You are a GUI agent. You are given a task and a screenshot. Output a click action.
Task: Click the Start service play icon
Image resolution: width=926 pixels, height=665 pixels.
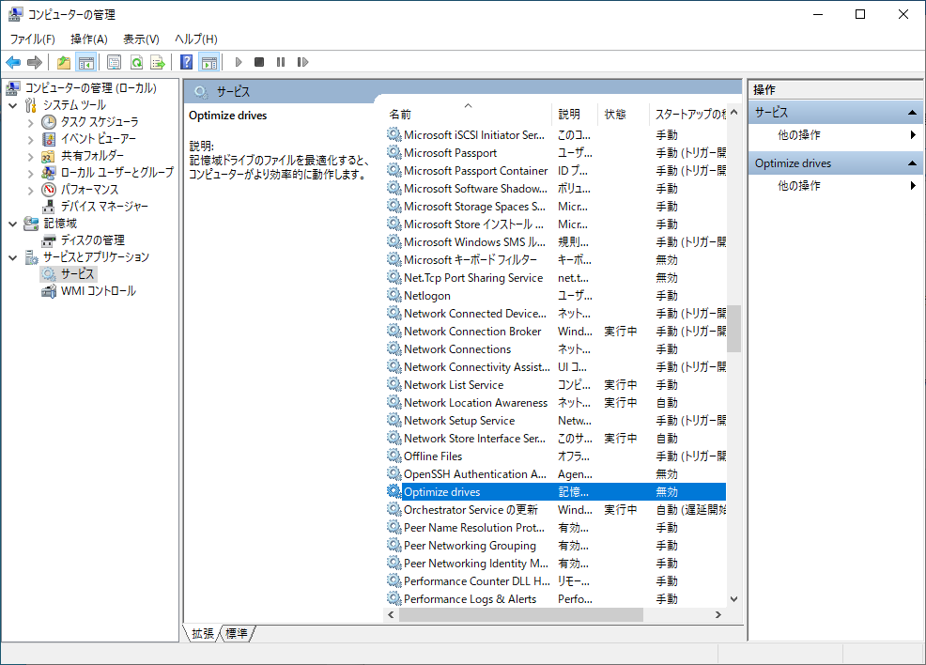(x=239, y=62)
